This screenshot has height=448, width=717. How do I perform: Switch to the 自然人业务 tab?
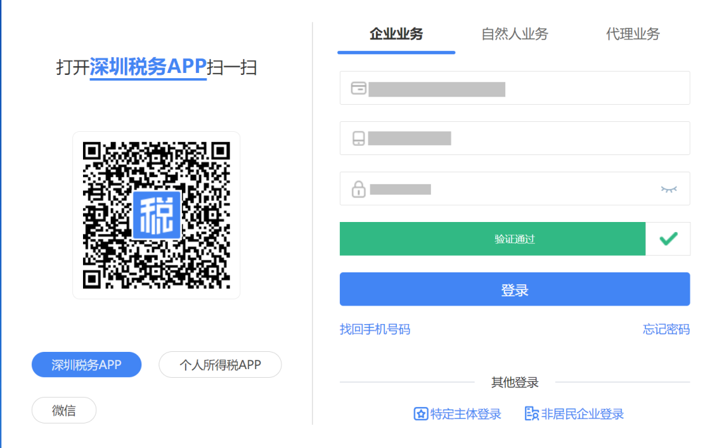pyautogui.click(x=515, y=34)
